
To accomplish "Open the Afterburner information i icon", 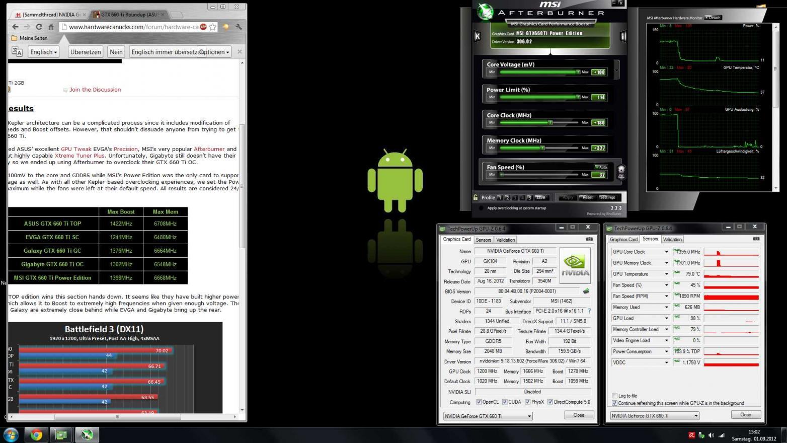I will pyautogui.click(x=623, y=36).
